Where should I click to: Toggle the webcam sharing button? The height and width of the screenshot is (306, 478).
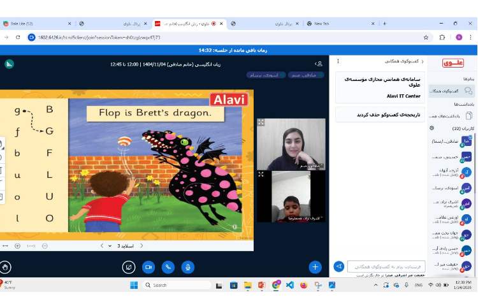tap(148, 267)
